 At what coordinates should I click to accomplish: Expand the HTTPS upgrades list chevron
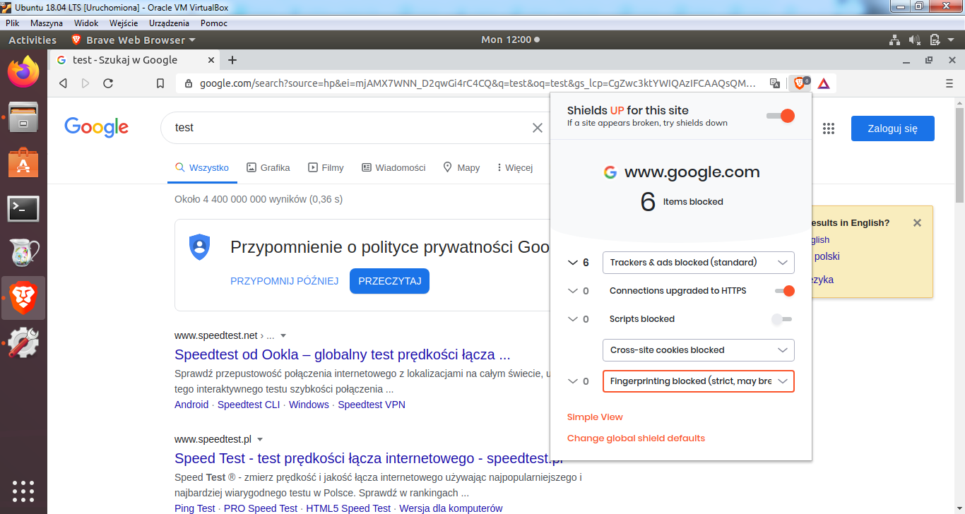tap(573, 291)
